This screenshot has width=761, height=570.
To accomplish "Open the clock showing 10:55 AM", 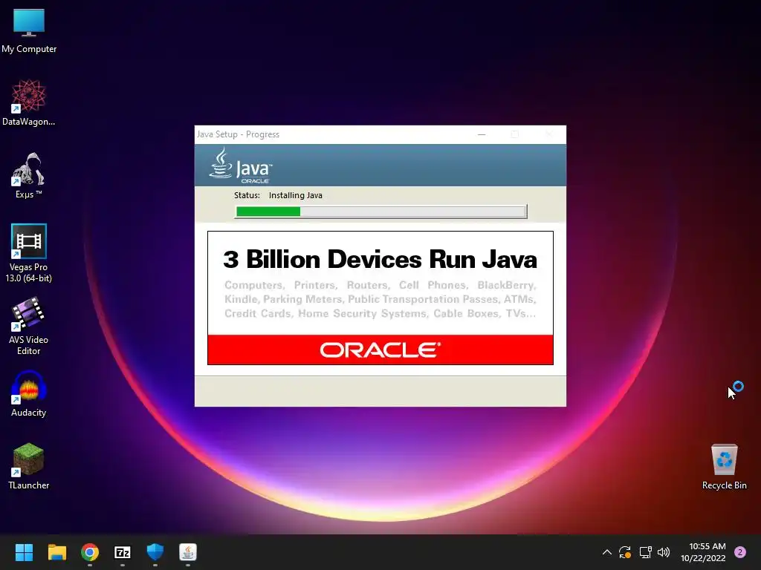I will tap(703, 552).
